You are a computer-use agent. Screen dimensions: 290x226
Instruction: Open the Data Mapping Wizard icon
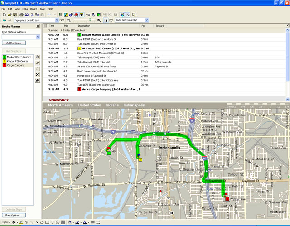pos(66,14)
